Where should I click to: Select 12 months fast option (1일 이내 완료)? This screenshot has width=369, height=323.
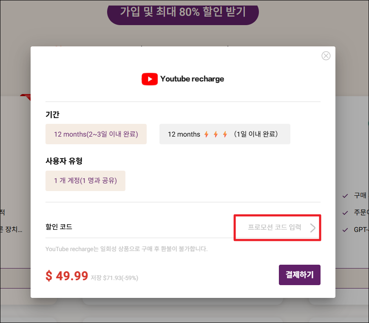pos(225,134)
